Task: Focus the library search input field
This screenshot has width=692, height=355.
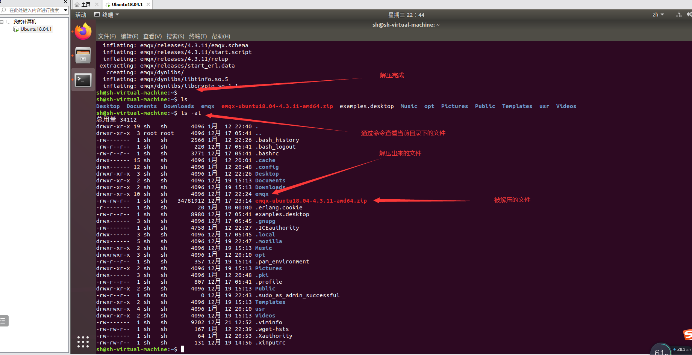Action: tap(35, 11)
